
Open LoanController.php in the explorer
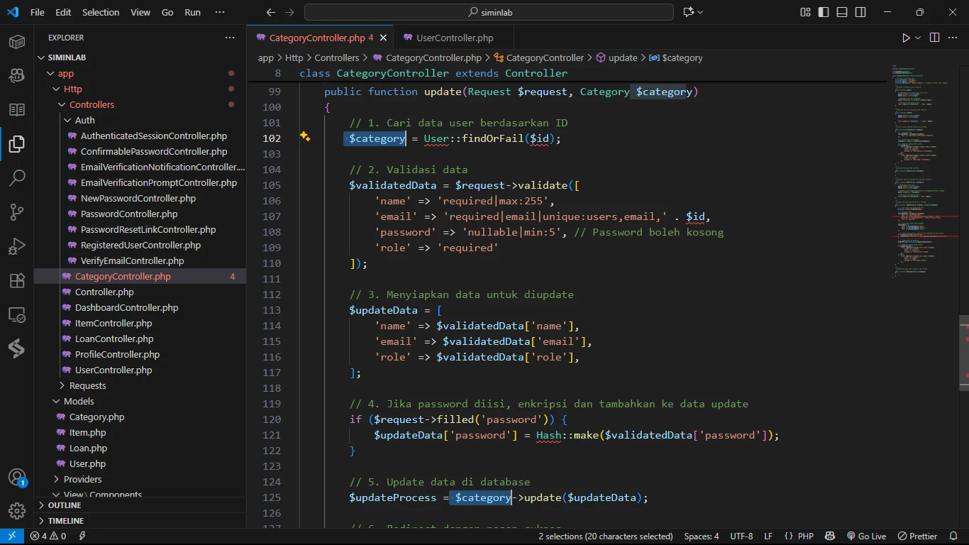tap(113, 338)
